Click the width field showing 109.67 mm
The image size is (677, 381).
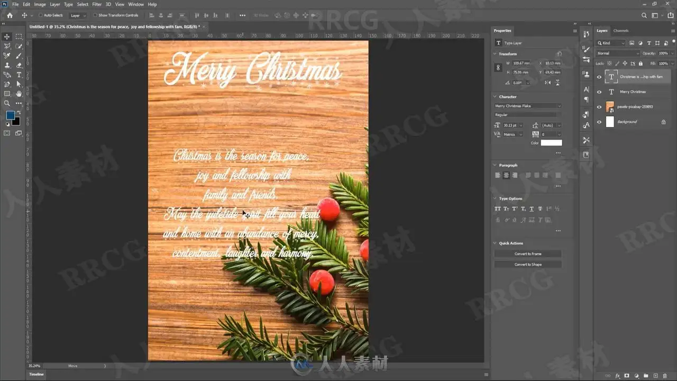click(522, 63)
